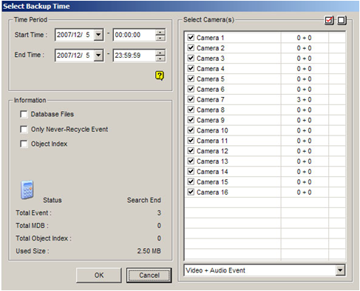Screen dimensions: 360x291
Task: Toggle the Camera 5 checkbox
Action: pos(191,78)
